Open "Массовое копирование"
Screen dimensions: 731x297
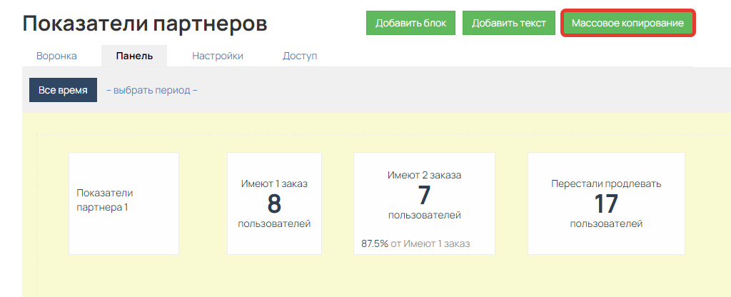click(627, 23)
